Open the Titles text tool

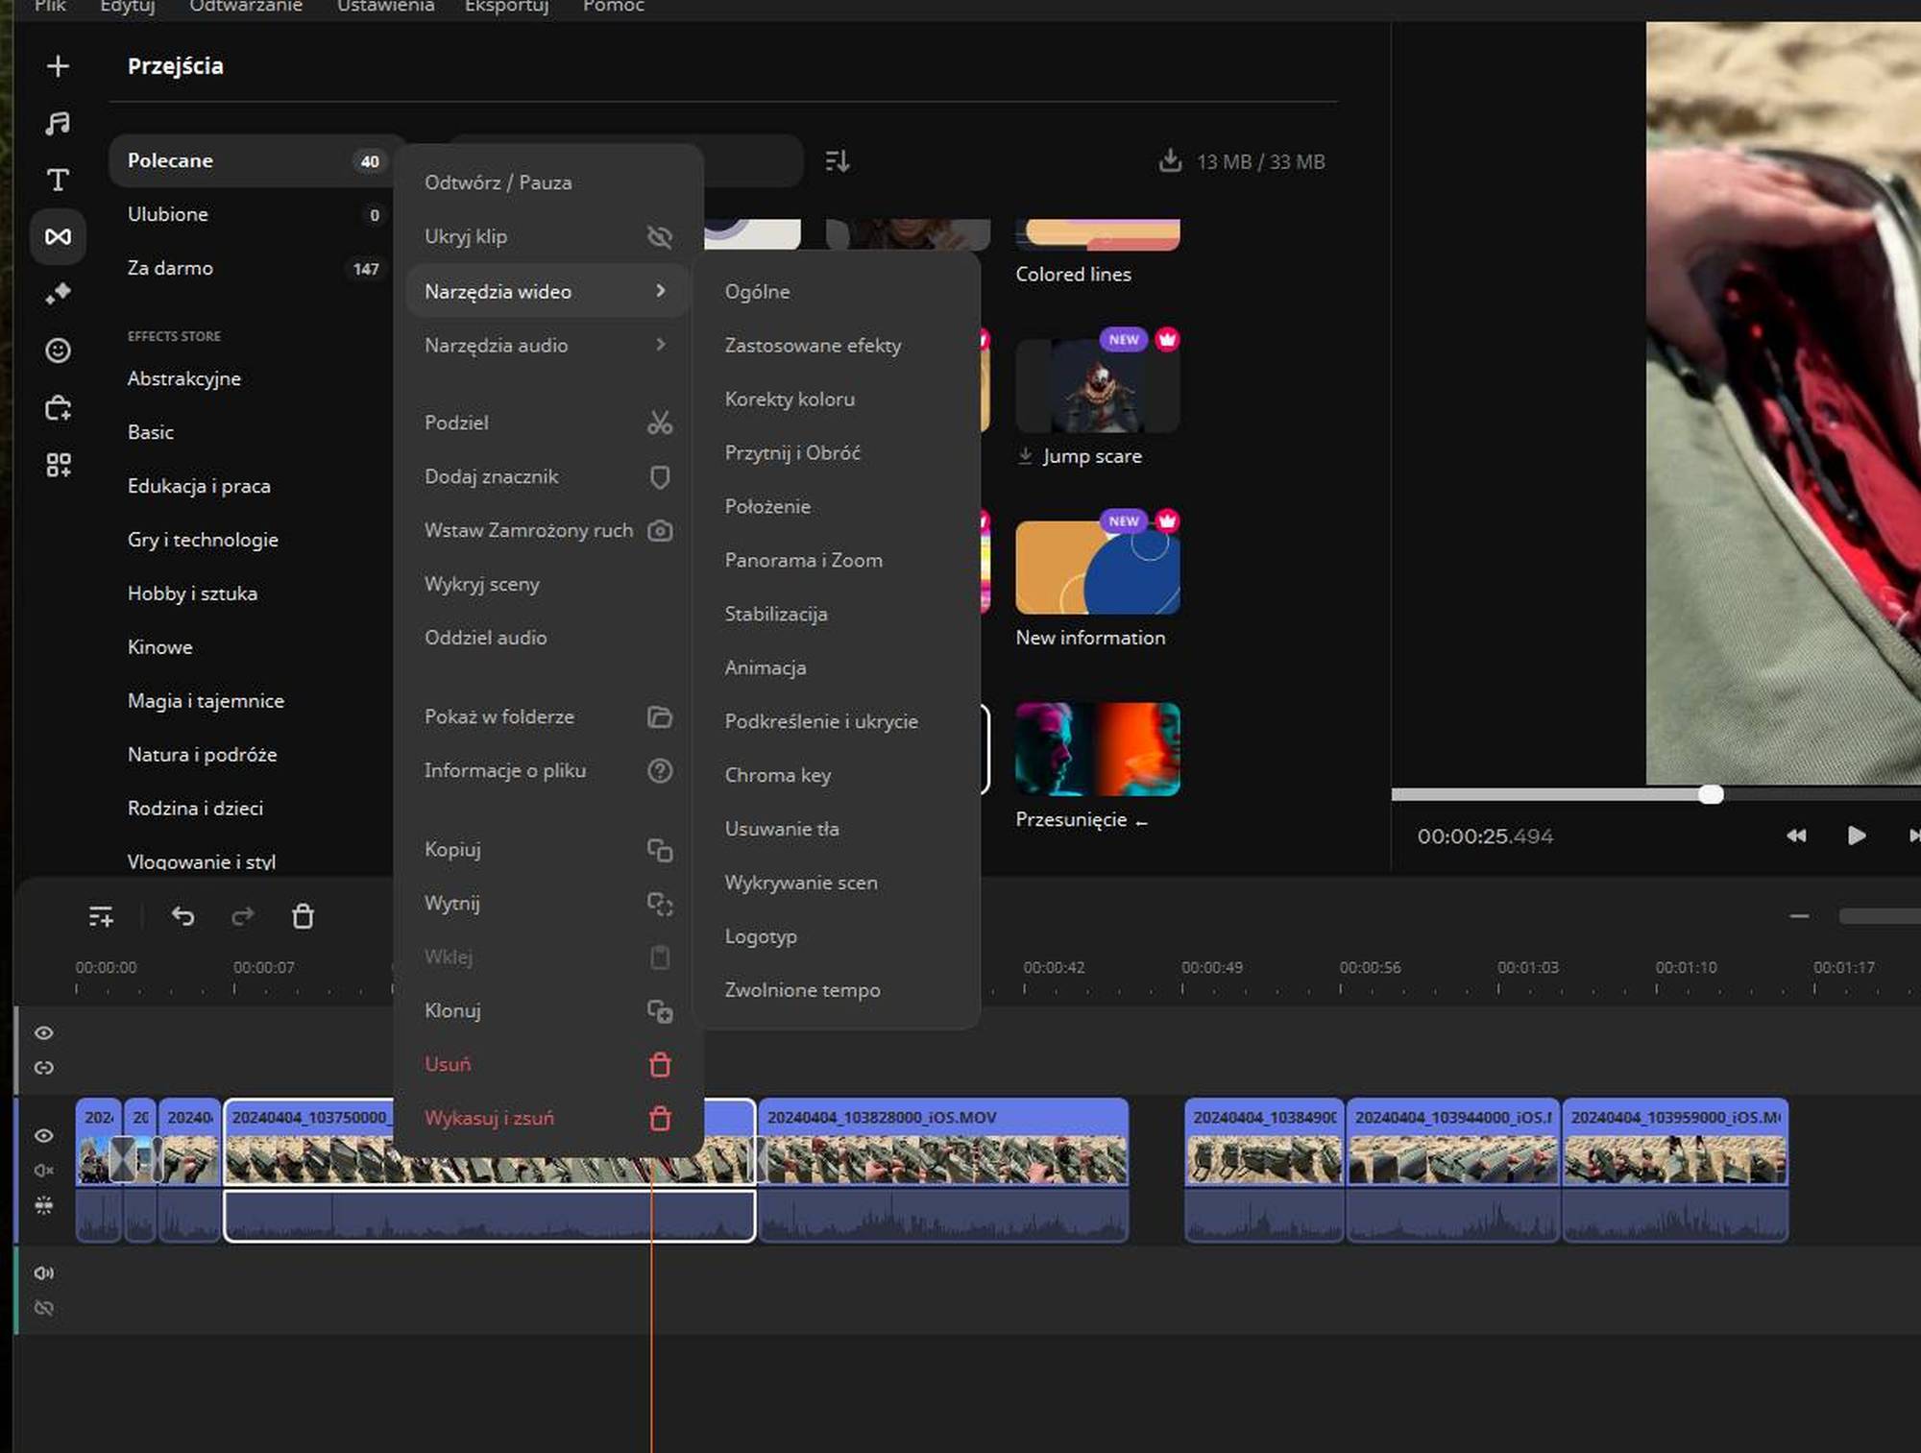point(58,180)
